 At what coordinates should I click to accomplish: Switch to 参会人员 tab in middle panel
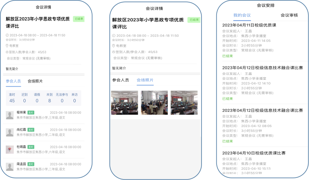[120, 80]
